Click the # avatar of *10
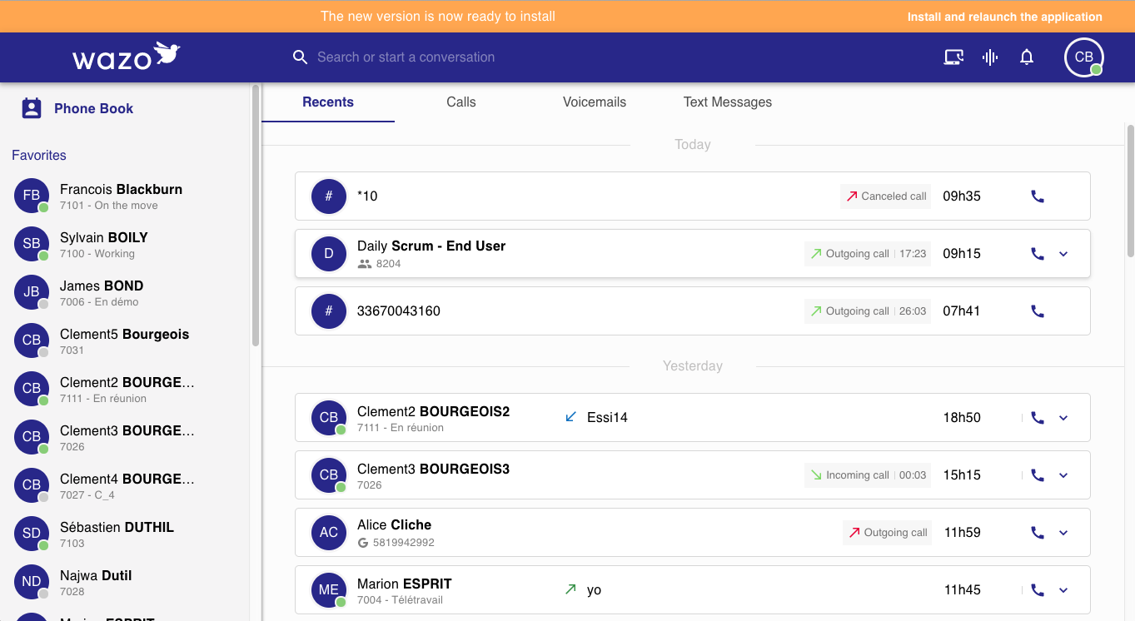1135x621 pixels. pyautogui.click(x=329, y=196)
